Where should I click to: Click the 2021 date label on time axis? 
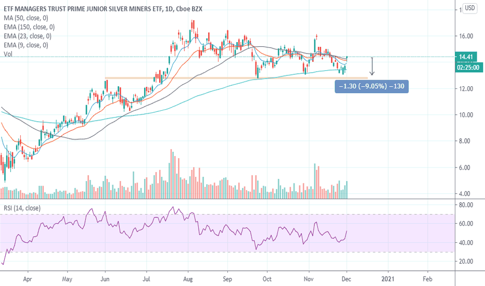click(x=388, y=279)
